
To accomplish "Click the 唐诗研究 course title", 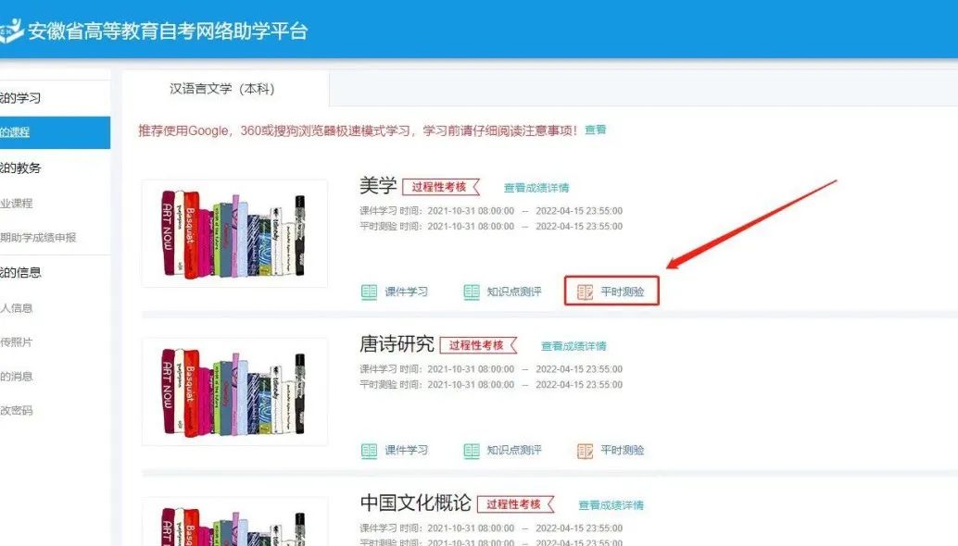I will (x=397, y=344).
